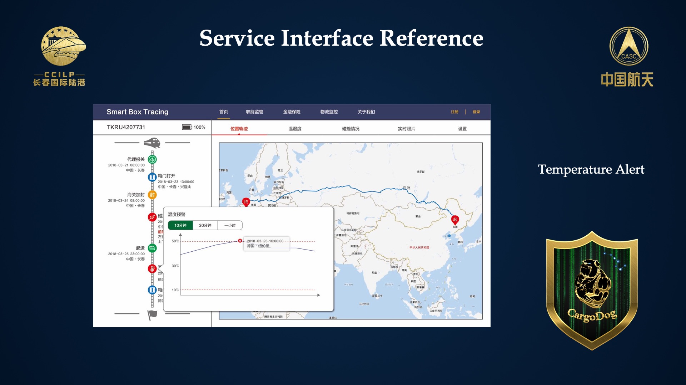Click the flag icon at timeline bottom

[x=152, y=315]
